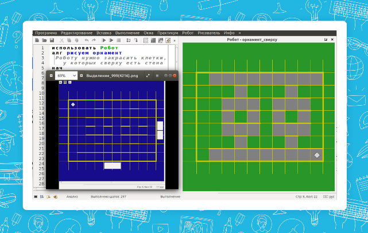
Task: Open the Программа menu
Action: [46, 33]
